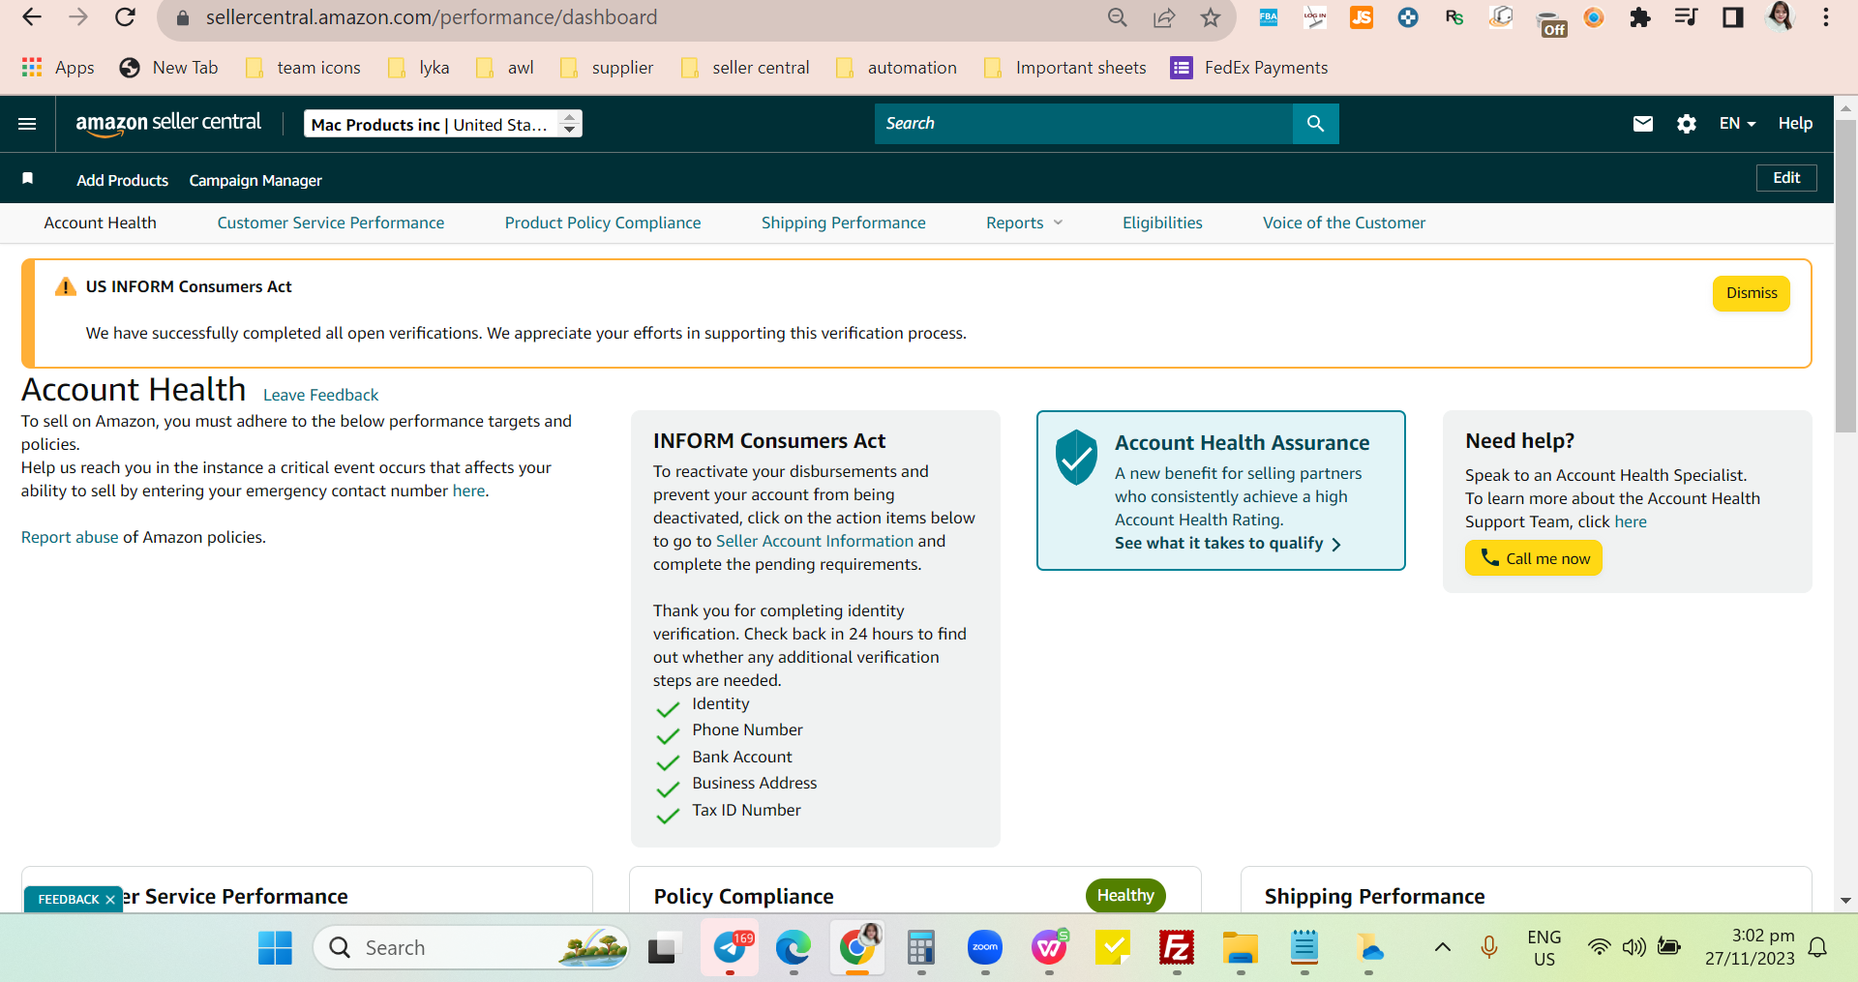
Task: Click Campaign Manager shortcut
Action: click(x=255, y=180)
